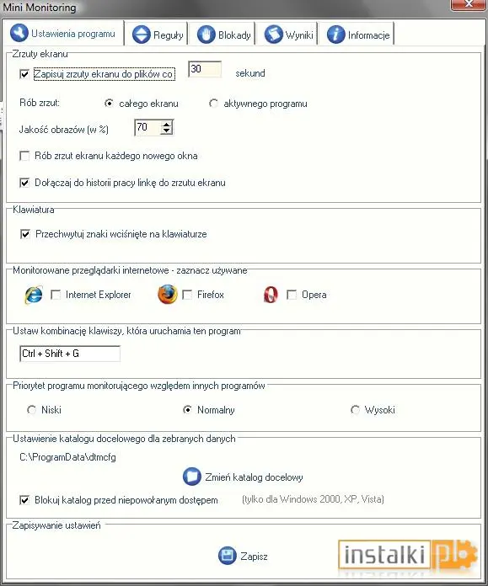This screenshot has width=488, height=586.
Task: Enable Rób zrzut ekranu każdego nowego okna
Action: click(24, 156)
